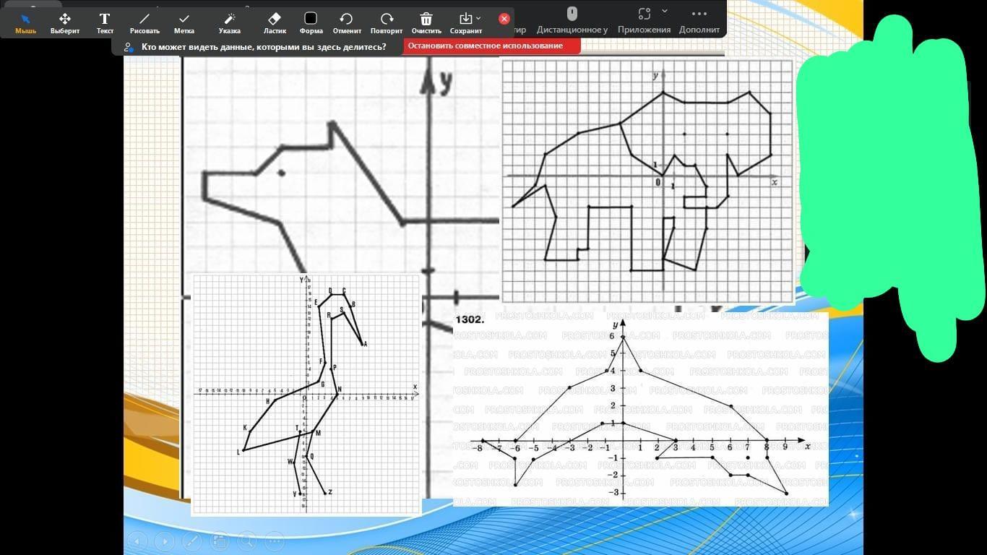
Task: Click the flamingo coordinate drawing
Action: pyautogui.click(x=306, y=395)
